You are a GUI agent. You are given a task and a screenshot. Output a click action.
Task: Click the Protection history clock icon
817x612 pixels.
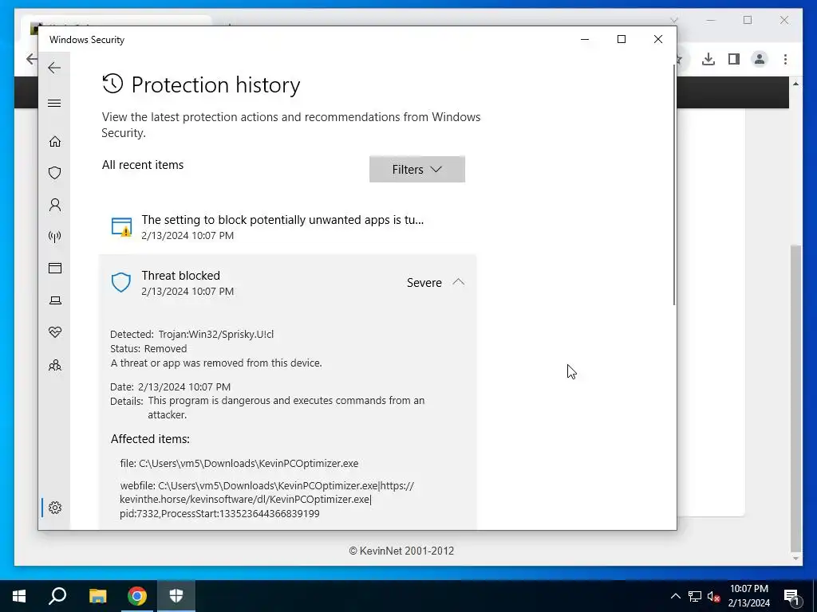(x=112, y=84)
